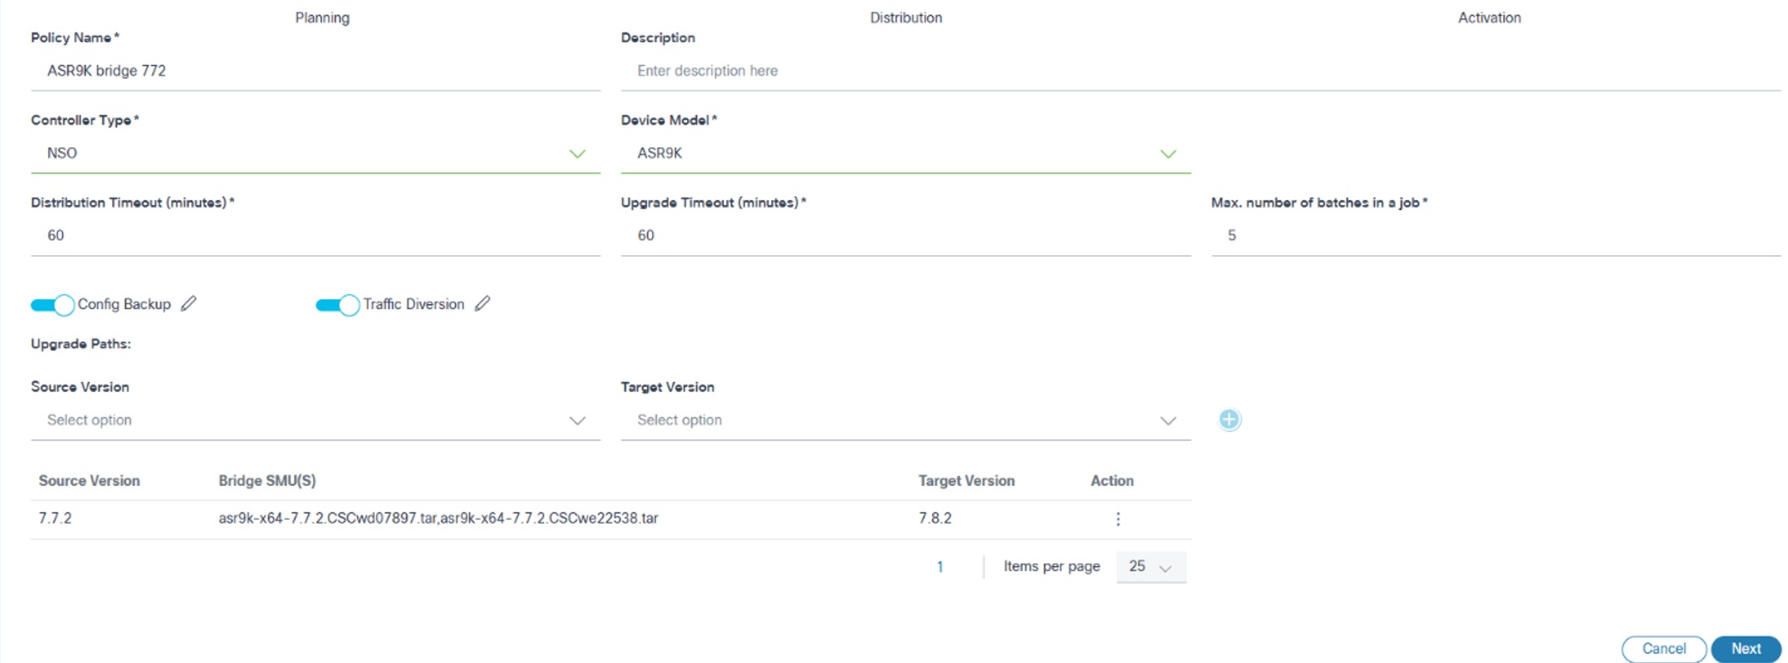Edit Config Backup settings pencil icon
Screen dimensions: 1788x663
point(189,304)
